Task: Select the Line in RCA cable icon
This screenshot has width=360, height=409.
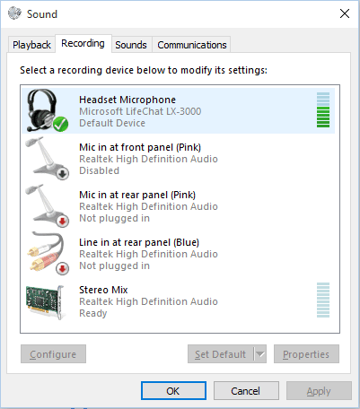Action: click(x=47, y=253)
